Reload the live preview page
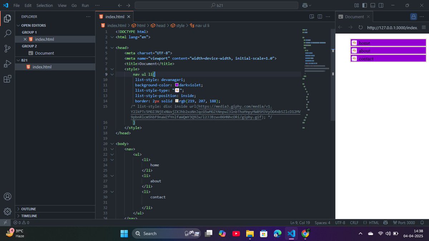429x241 pixels. tap(360, 27)
